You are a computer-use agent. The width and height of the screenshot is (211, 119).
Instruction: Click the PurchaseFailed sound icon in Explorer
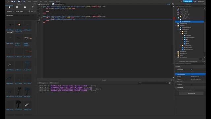182,48
